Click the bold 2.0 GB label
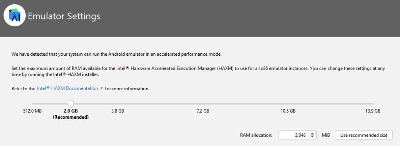Image resolution: width=400 pixels, height=146 pixels. (71, 111)
